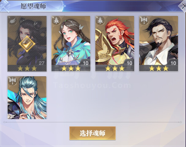Click the hammer emblem beside the title
Image resolution: width=186 pixels, height=147 pixels.
(x=5, y=6)
